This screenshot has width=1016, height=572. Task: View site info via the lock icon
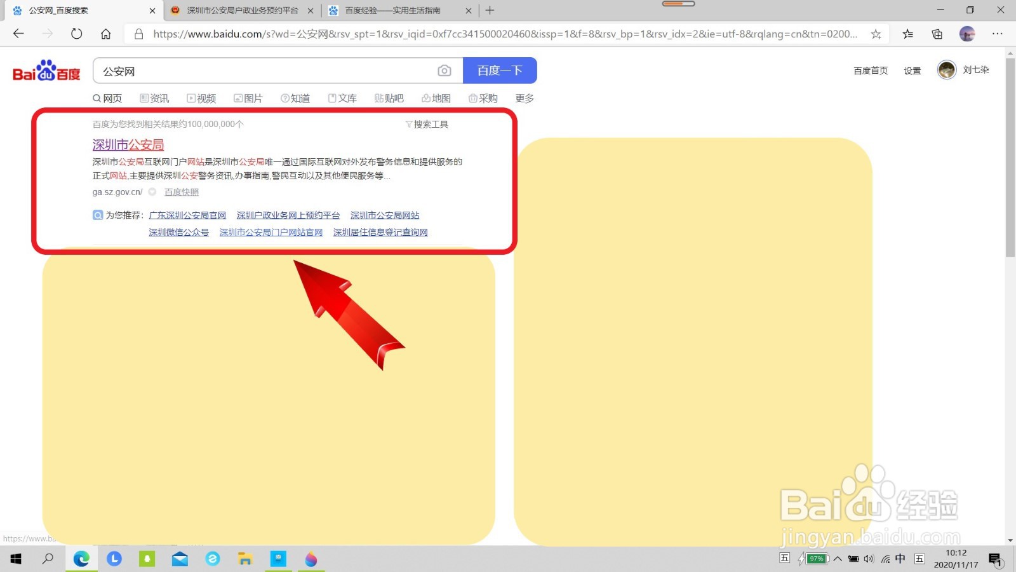(138, 34)
